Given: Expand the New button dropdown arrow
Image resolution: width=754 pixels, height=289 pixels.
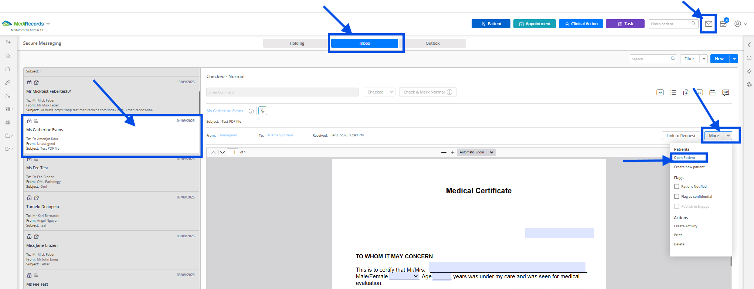Looking at the screenshot, I should pyautogui.click(x=734, y=59).
